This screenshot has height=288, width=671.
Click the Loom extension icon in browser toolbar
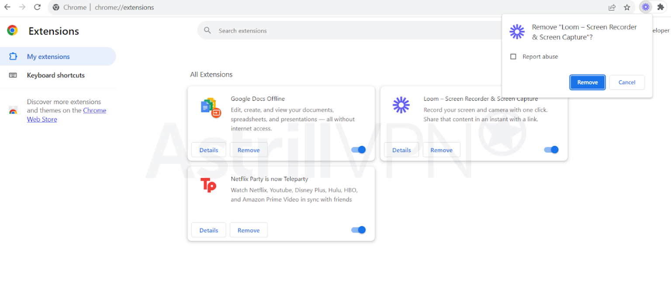(646, 7)
